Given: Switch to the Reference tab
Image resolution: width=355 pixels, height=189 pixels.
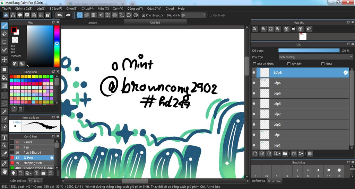Looking at the screenshot, I should tap(259, 181).
